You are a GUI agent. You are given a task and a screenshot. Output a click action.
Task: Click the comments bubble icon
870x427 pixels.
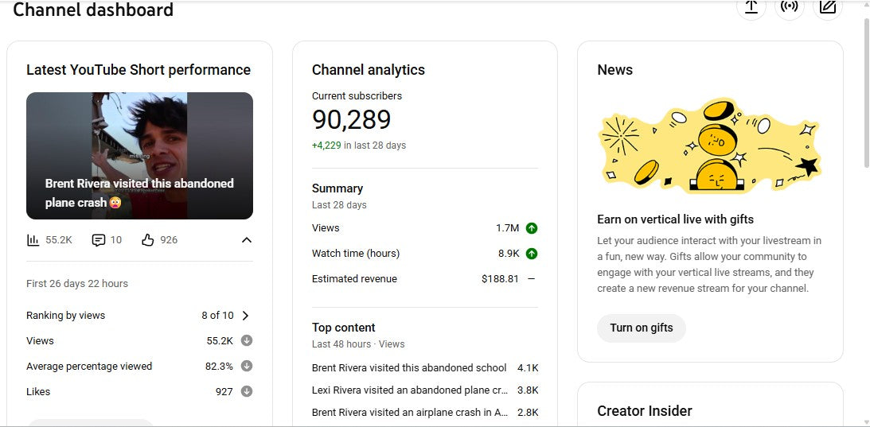[99, 240]
